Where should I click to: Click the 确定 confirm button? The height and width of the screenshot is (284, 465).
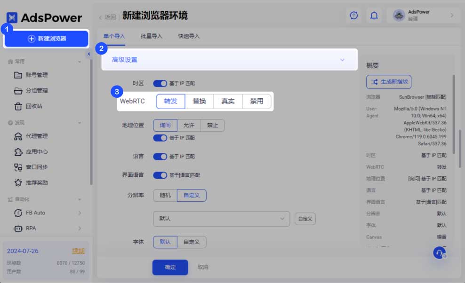(170, 267)
